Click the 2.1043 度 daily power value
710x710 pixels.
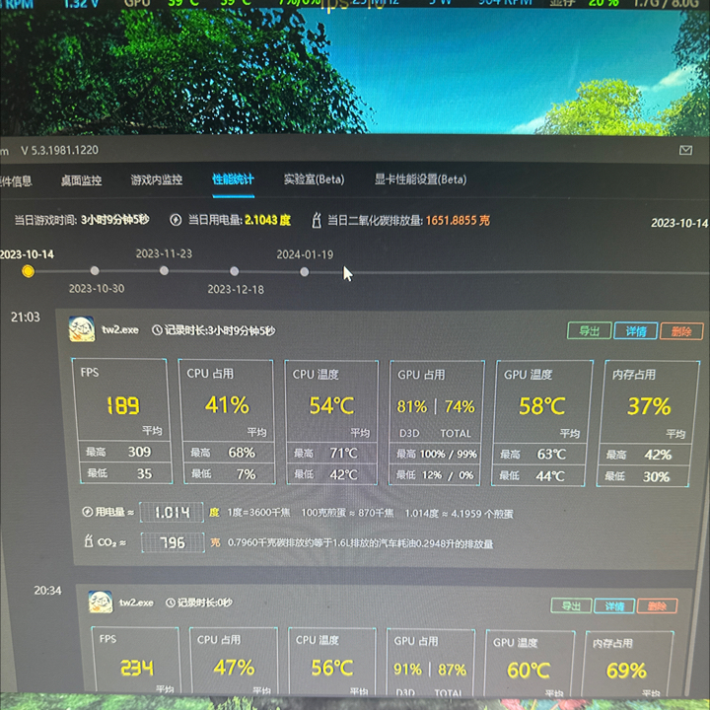[267, 220]
